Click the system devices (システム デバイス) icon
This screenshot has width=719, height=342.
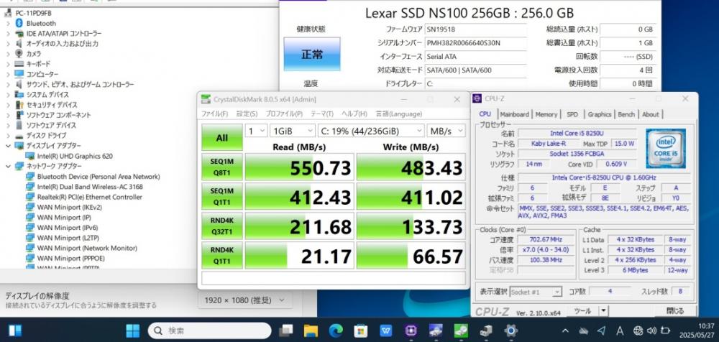19,94
